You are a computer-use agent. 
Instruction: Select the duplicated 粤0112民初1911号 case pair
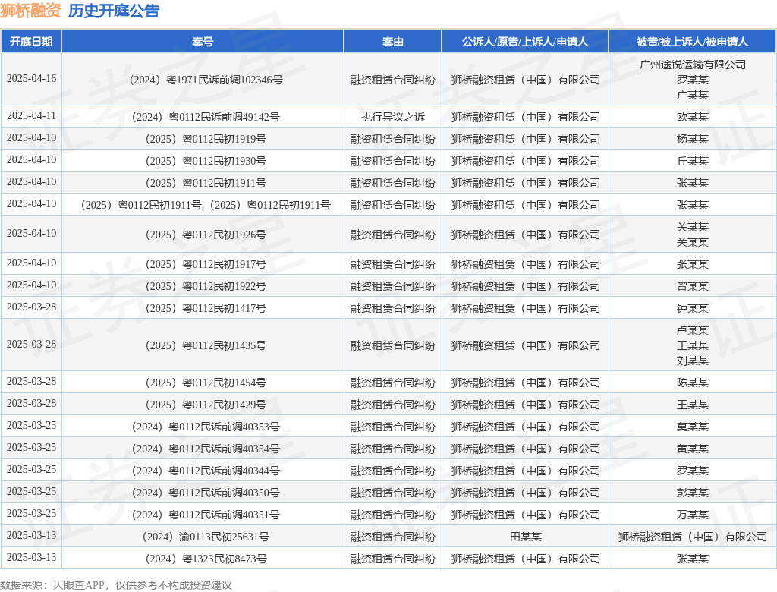click(x=206, y=205)
